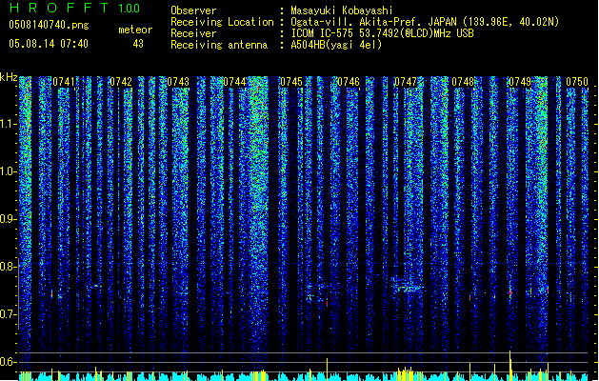Click the Ogata-vill. Akita-Pref. JAPAN location text

[425, 22]
